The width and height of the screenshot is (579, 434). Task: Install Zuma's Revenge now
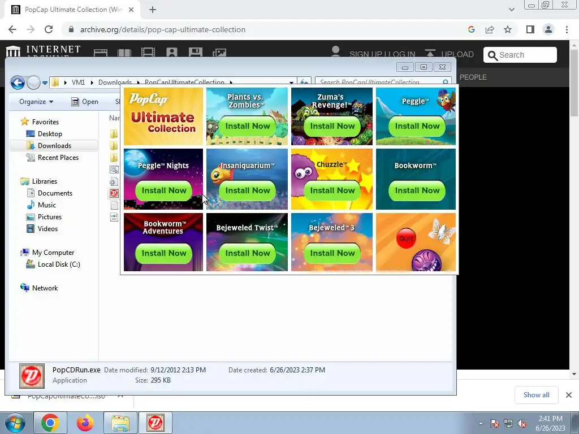click(x=332, y=126)
